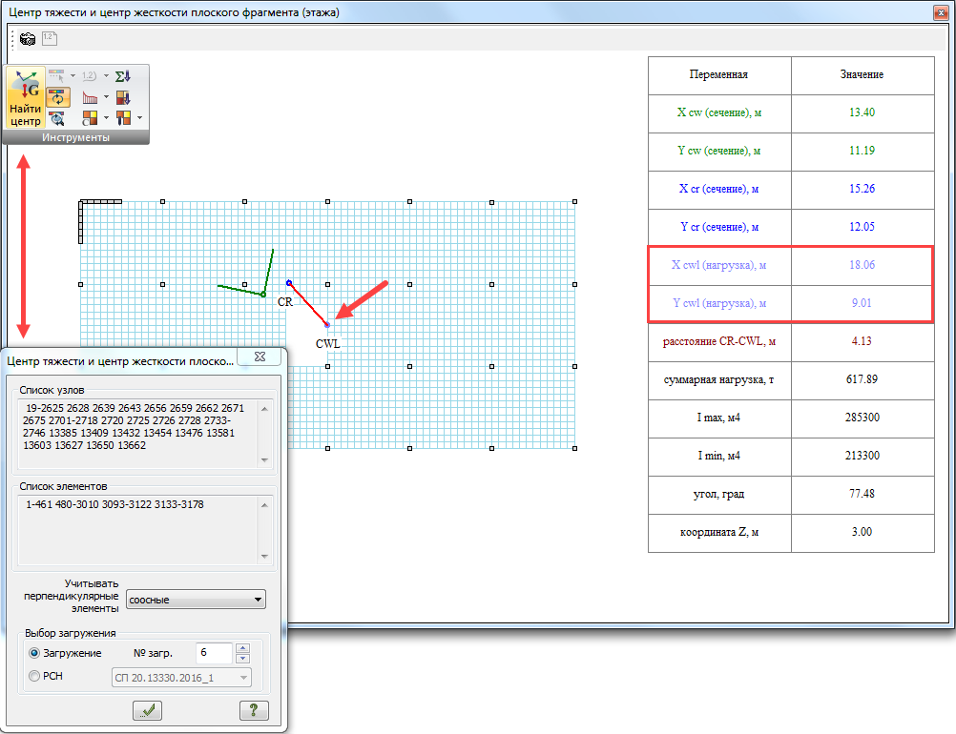The image size is (956, 734).
Task: Select the 'РСН' radio button
Action: 35,677
